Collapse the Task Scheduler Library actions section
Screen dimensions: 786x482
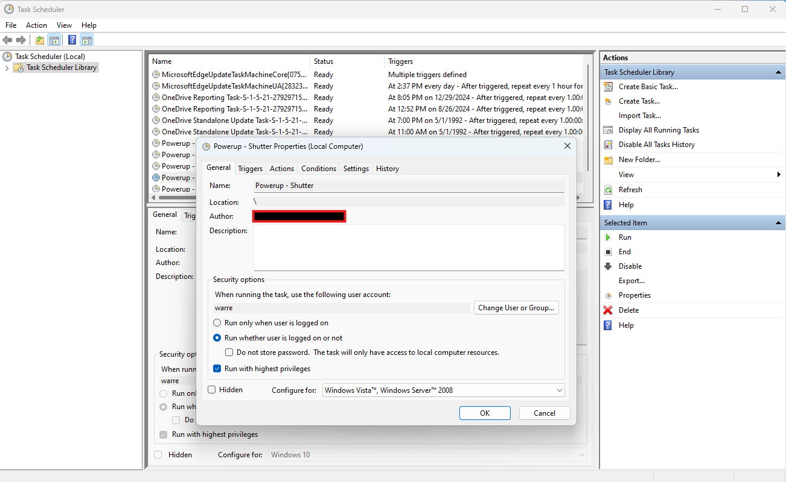(778, 72)
